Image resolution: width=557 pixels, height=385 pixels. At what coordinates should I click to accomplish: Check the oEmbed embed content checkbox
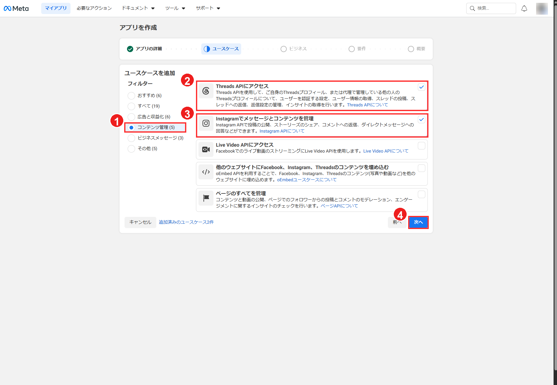[422, 168]
